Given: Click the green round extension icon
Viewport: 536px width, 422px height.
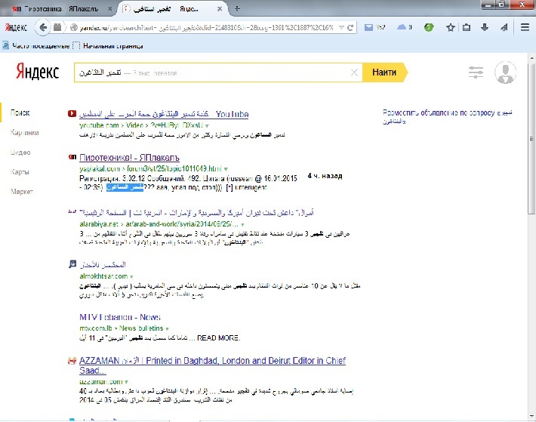Looking at the screenshot, I should tap(428, 27).
